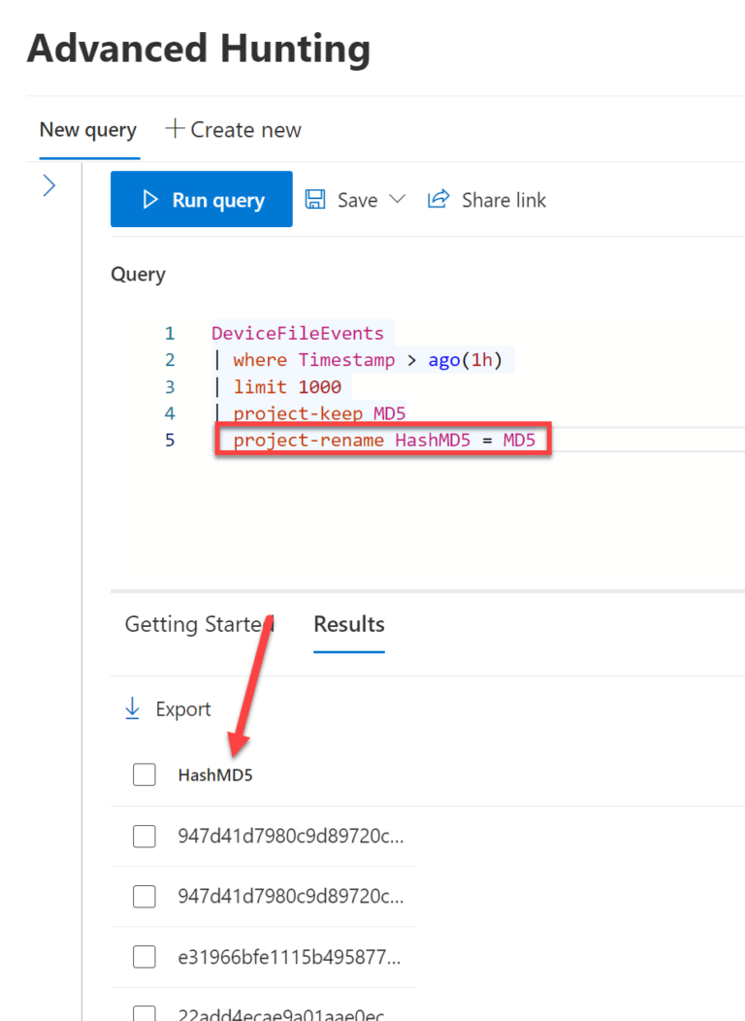This screenshot has width=745, height=1021.
Task: Click line number 1 in the query editor
Action: tap(170, 332)
